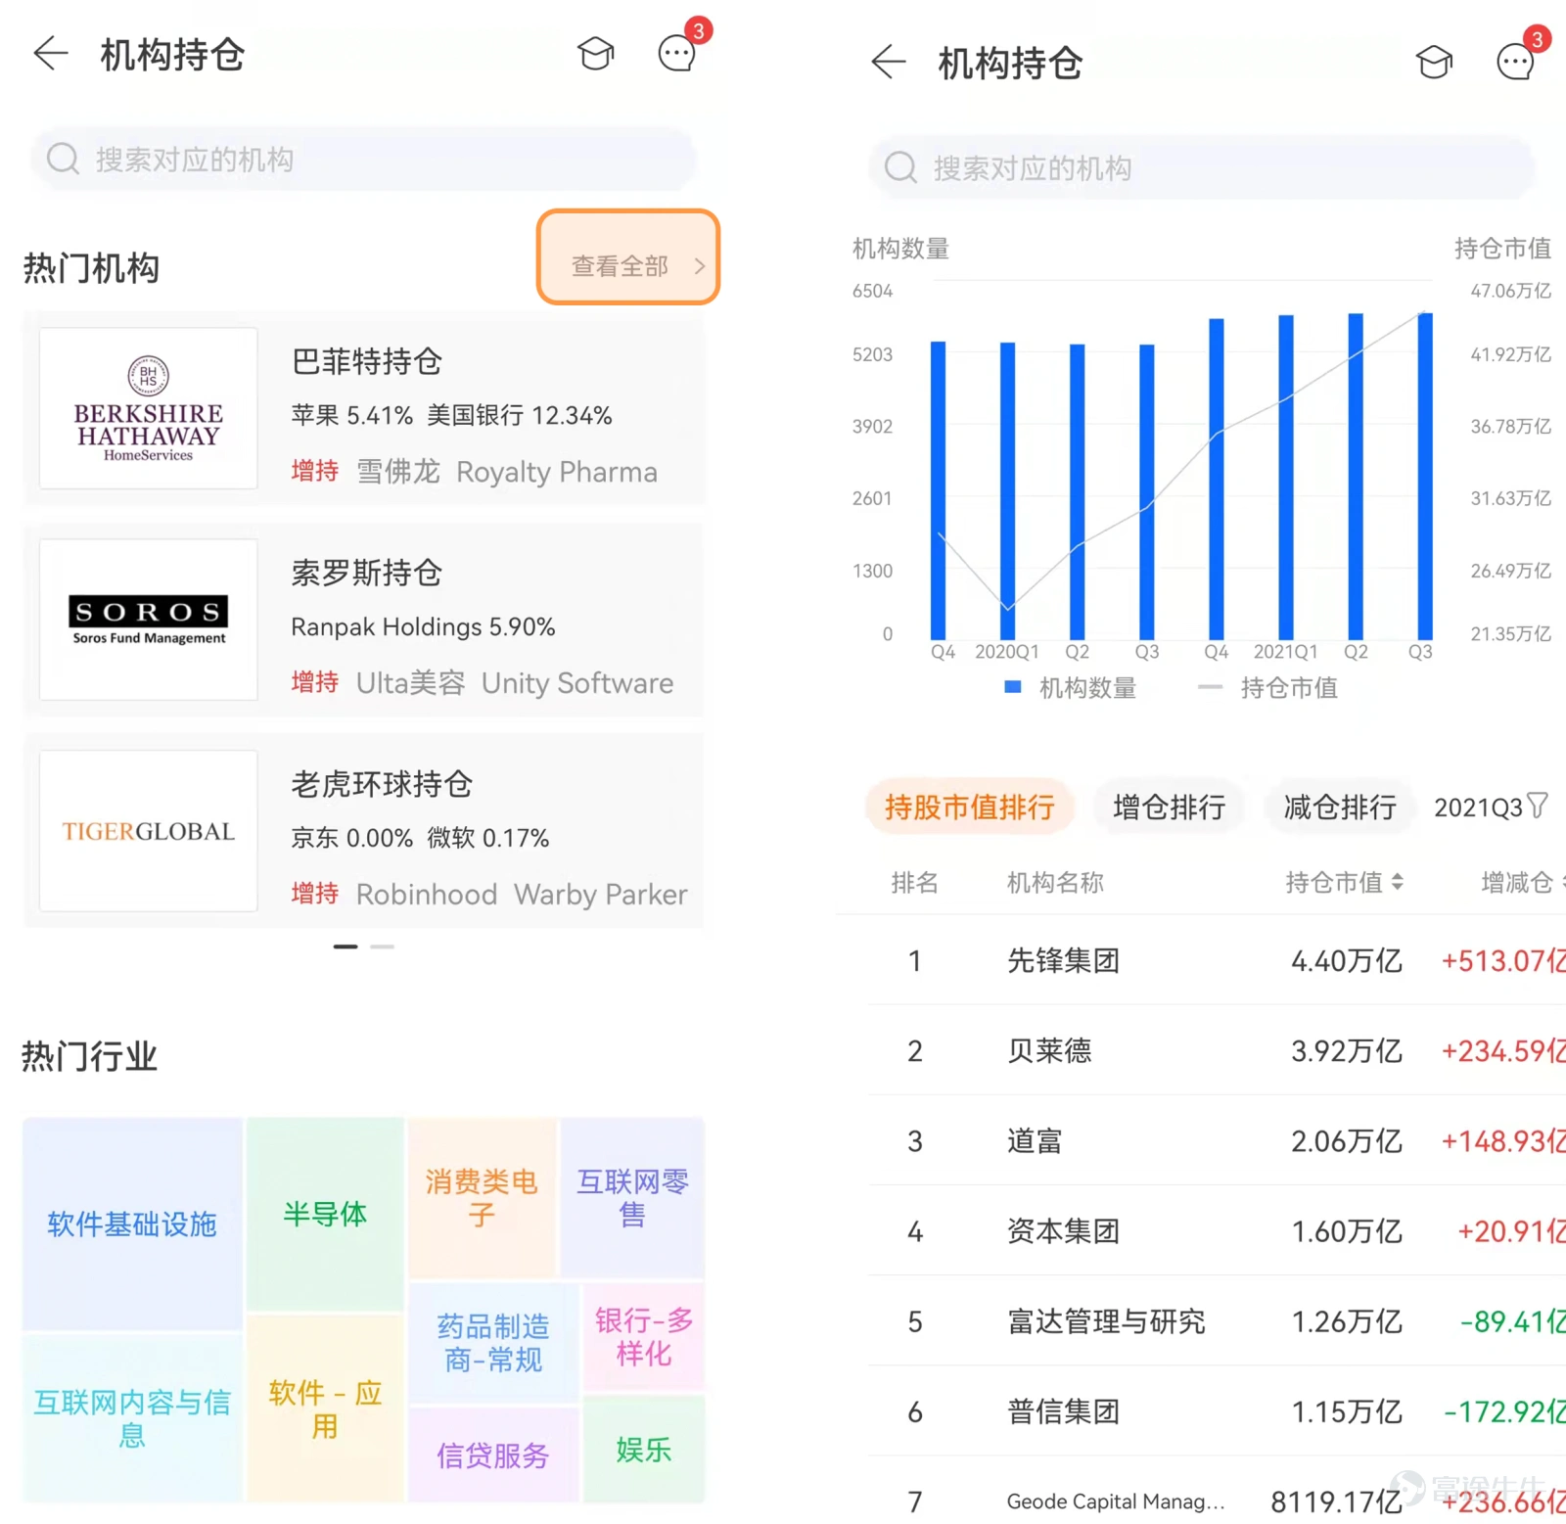Viewport: 1566px width, 1524px height.
Task: Open the 2021Q3 quarter filter funnel
Action: (x=1538, y=806)
